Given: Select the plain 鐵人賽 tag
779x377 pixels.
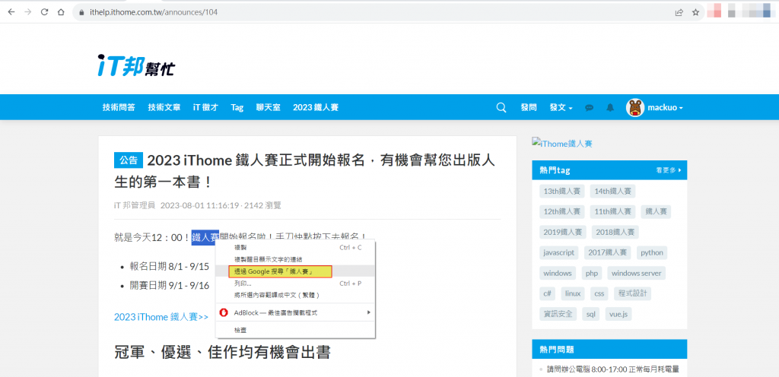Looking at the screenshot, I should (656, 211).
